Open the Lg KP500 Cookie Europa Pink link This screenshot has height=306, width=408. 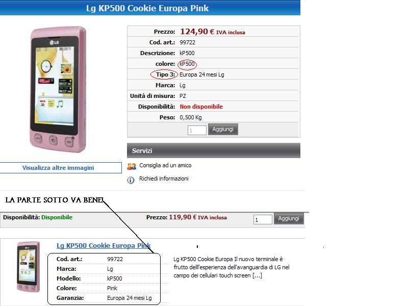click(x=104, y=246)
